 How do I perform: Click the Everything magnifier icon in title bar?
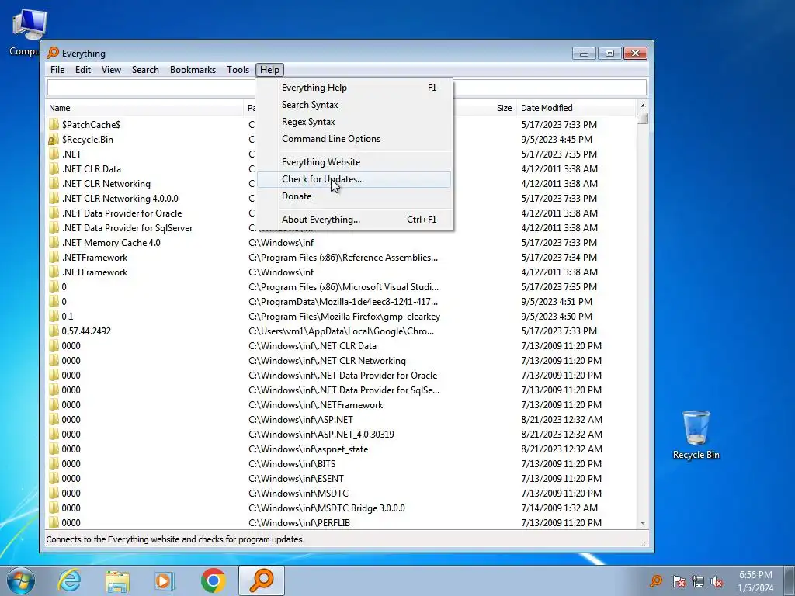point(53,54)
